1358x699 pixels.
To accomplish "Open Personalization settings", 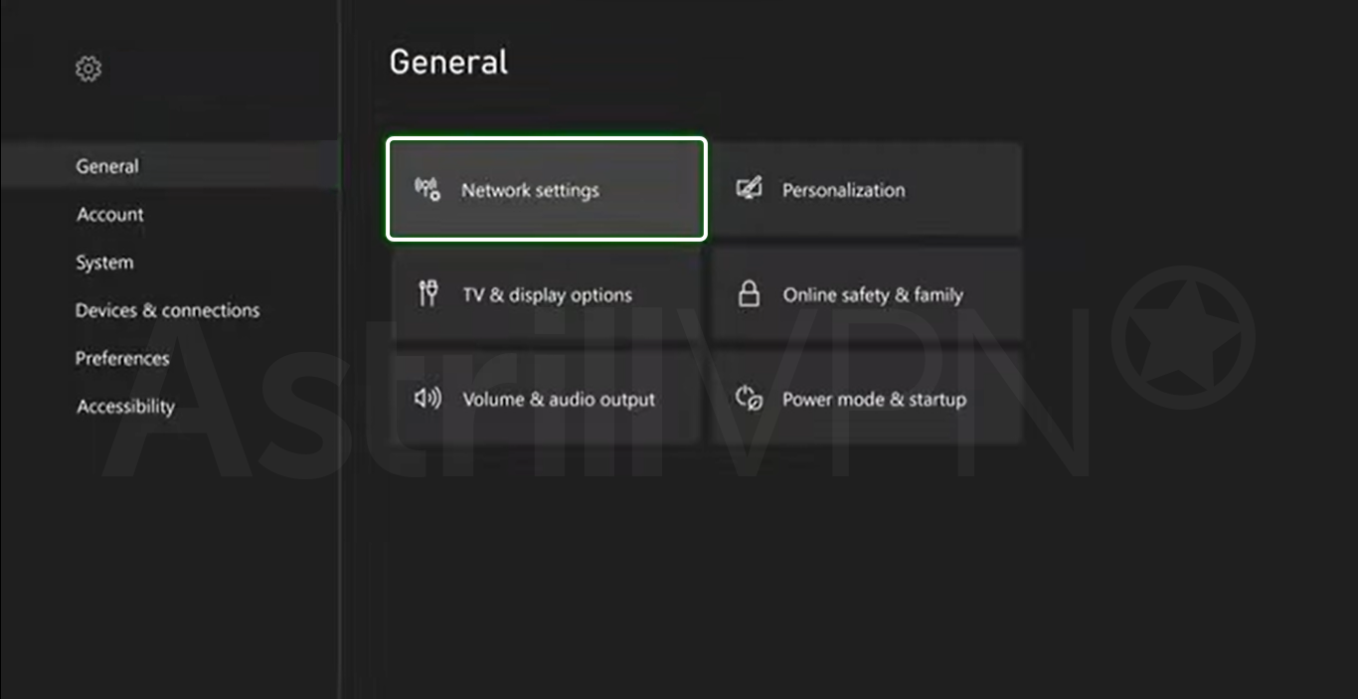I will [865, 189].
